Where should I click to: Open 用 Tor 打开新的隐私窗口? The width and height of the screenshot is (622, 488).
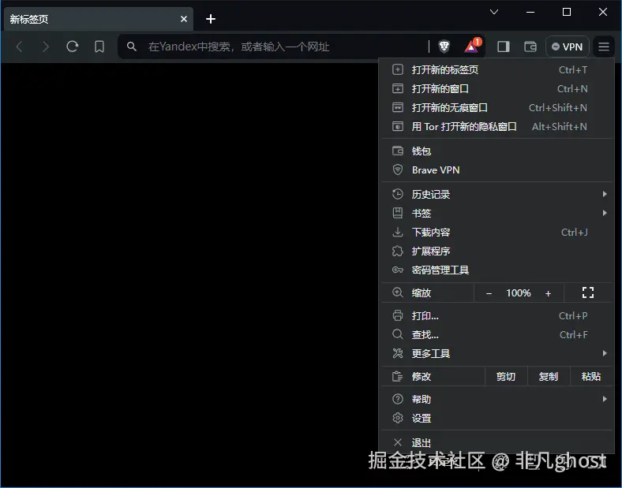tap(497, 127)
